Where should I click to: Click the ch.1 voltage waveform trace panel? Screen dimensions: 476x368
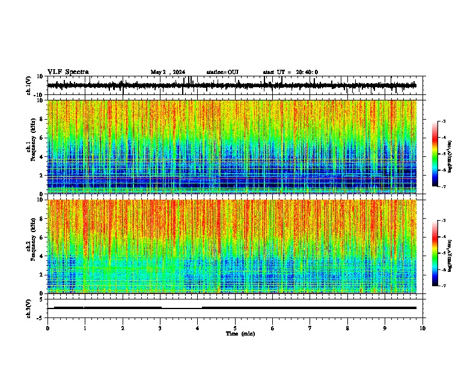(235, 85)
